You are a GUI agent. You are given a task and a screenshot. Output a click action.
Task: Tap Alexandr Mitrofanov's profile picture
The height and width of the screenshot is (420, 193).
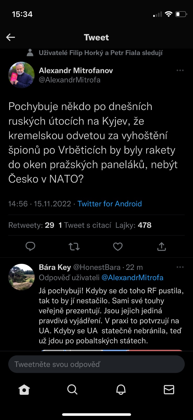click(21, 75)
